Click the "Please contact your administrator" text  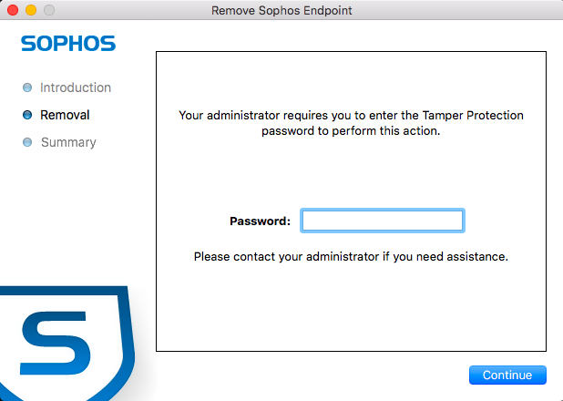[x=351, y=257]
